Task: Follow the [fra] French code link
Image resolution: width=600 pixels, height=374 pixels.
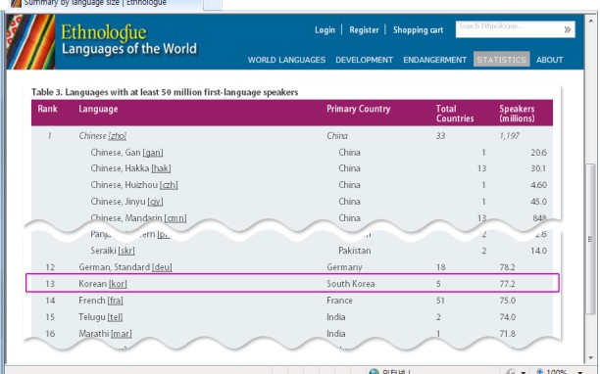Action: 115,301
